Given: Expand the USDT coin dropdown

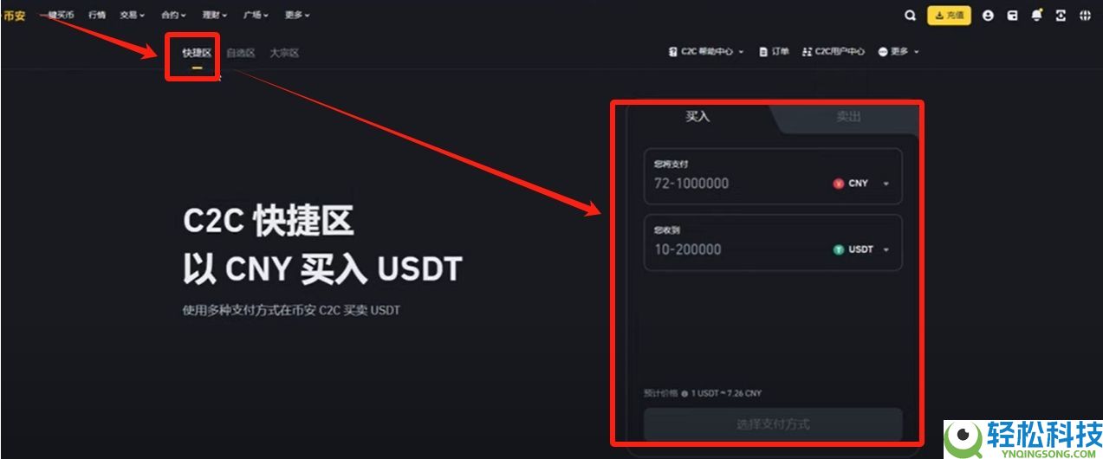Looking at the screenshot, I should pos(862,249).
